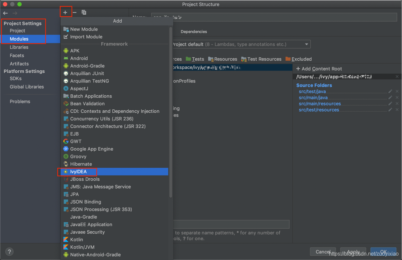Click the exclude files pattern field
This screenshot has height=260, width=402.
pos(231,224)
